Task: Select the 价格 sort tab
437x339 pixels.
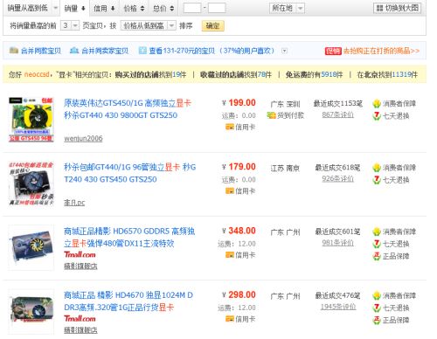Action: [x=134, y=9]
